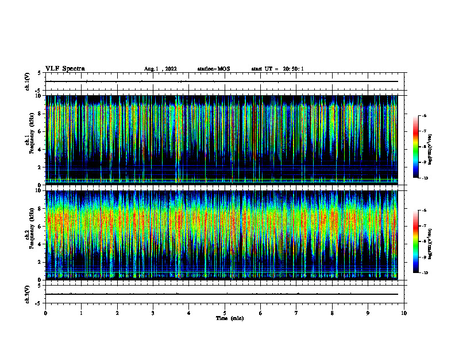The image size is (455, 351).
Task: Click the ch.2 spectrogram panel
Action: (x=221, y=235)
